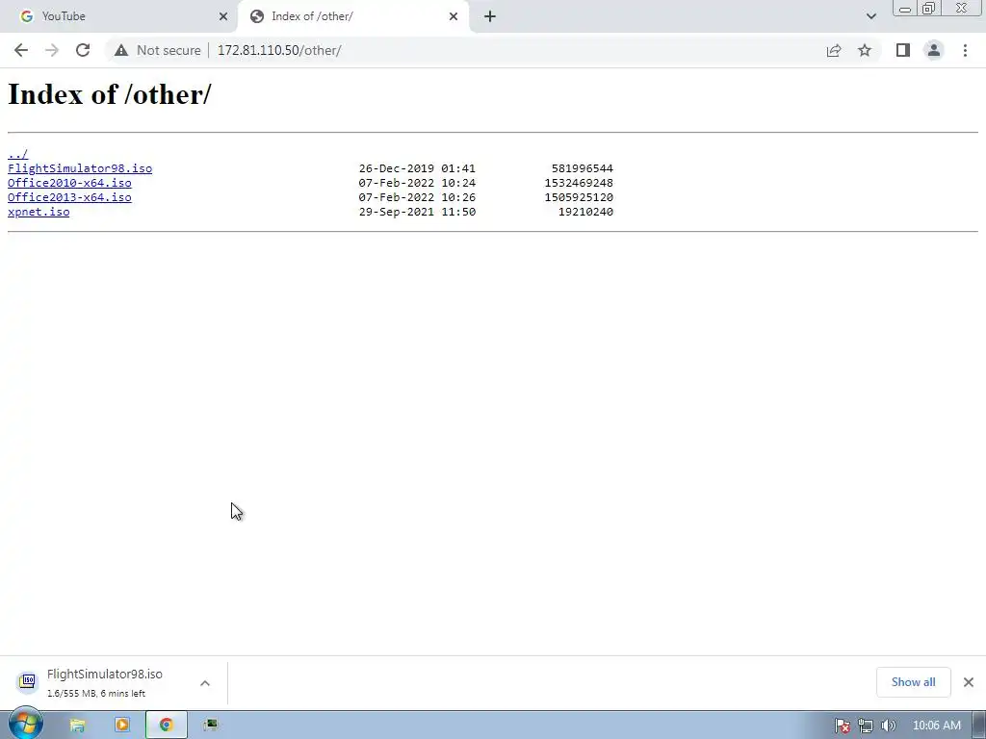
Task: Open the Office2013-x64.iso link
Action: pos(69,197)
